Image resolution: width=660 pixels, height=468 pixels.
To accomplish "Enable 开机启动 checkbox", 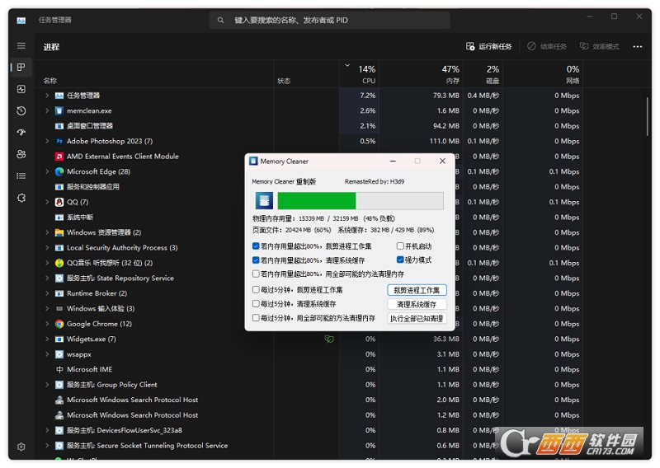I will pos(400,246).
